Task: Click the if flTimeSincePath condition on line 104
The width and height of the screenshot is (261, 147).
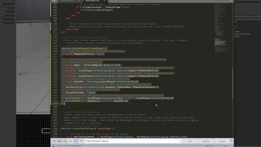Action: (x=102, y=7)
